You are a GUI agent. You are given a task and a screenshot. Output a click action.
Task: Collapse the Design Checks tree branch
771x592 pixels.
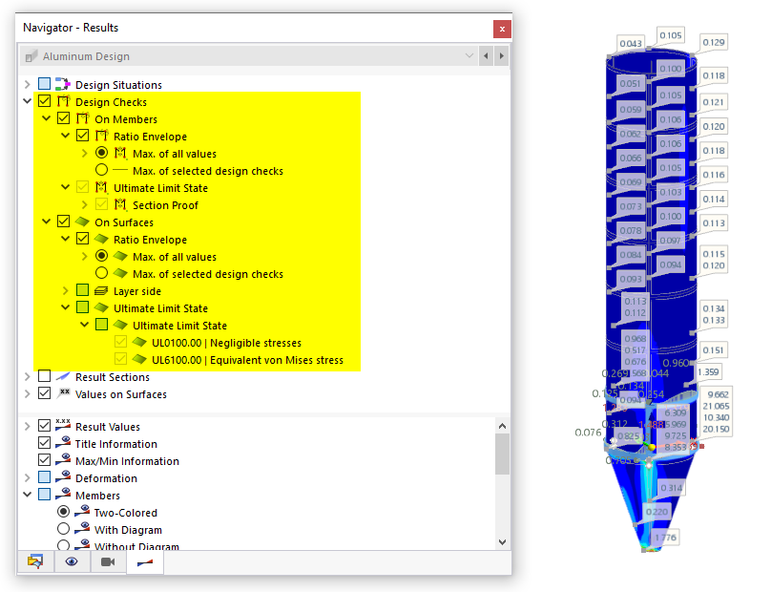[28, 101]
